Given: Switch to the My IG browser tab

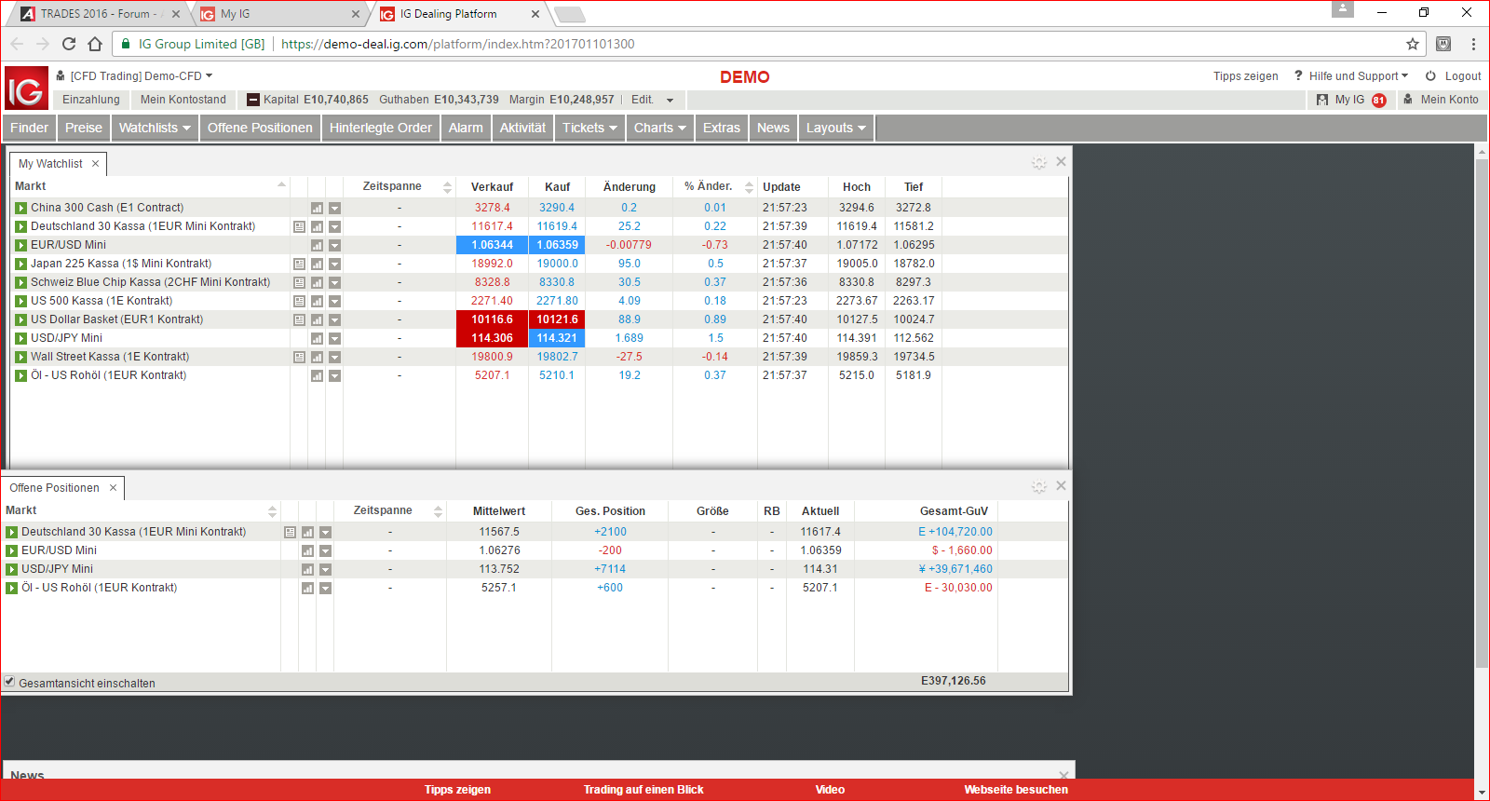Looking at the screenshot, I should coord(279,14).
